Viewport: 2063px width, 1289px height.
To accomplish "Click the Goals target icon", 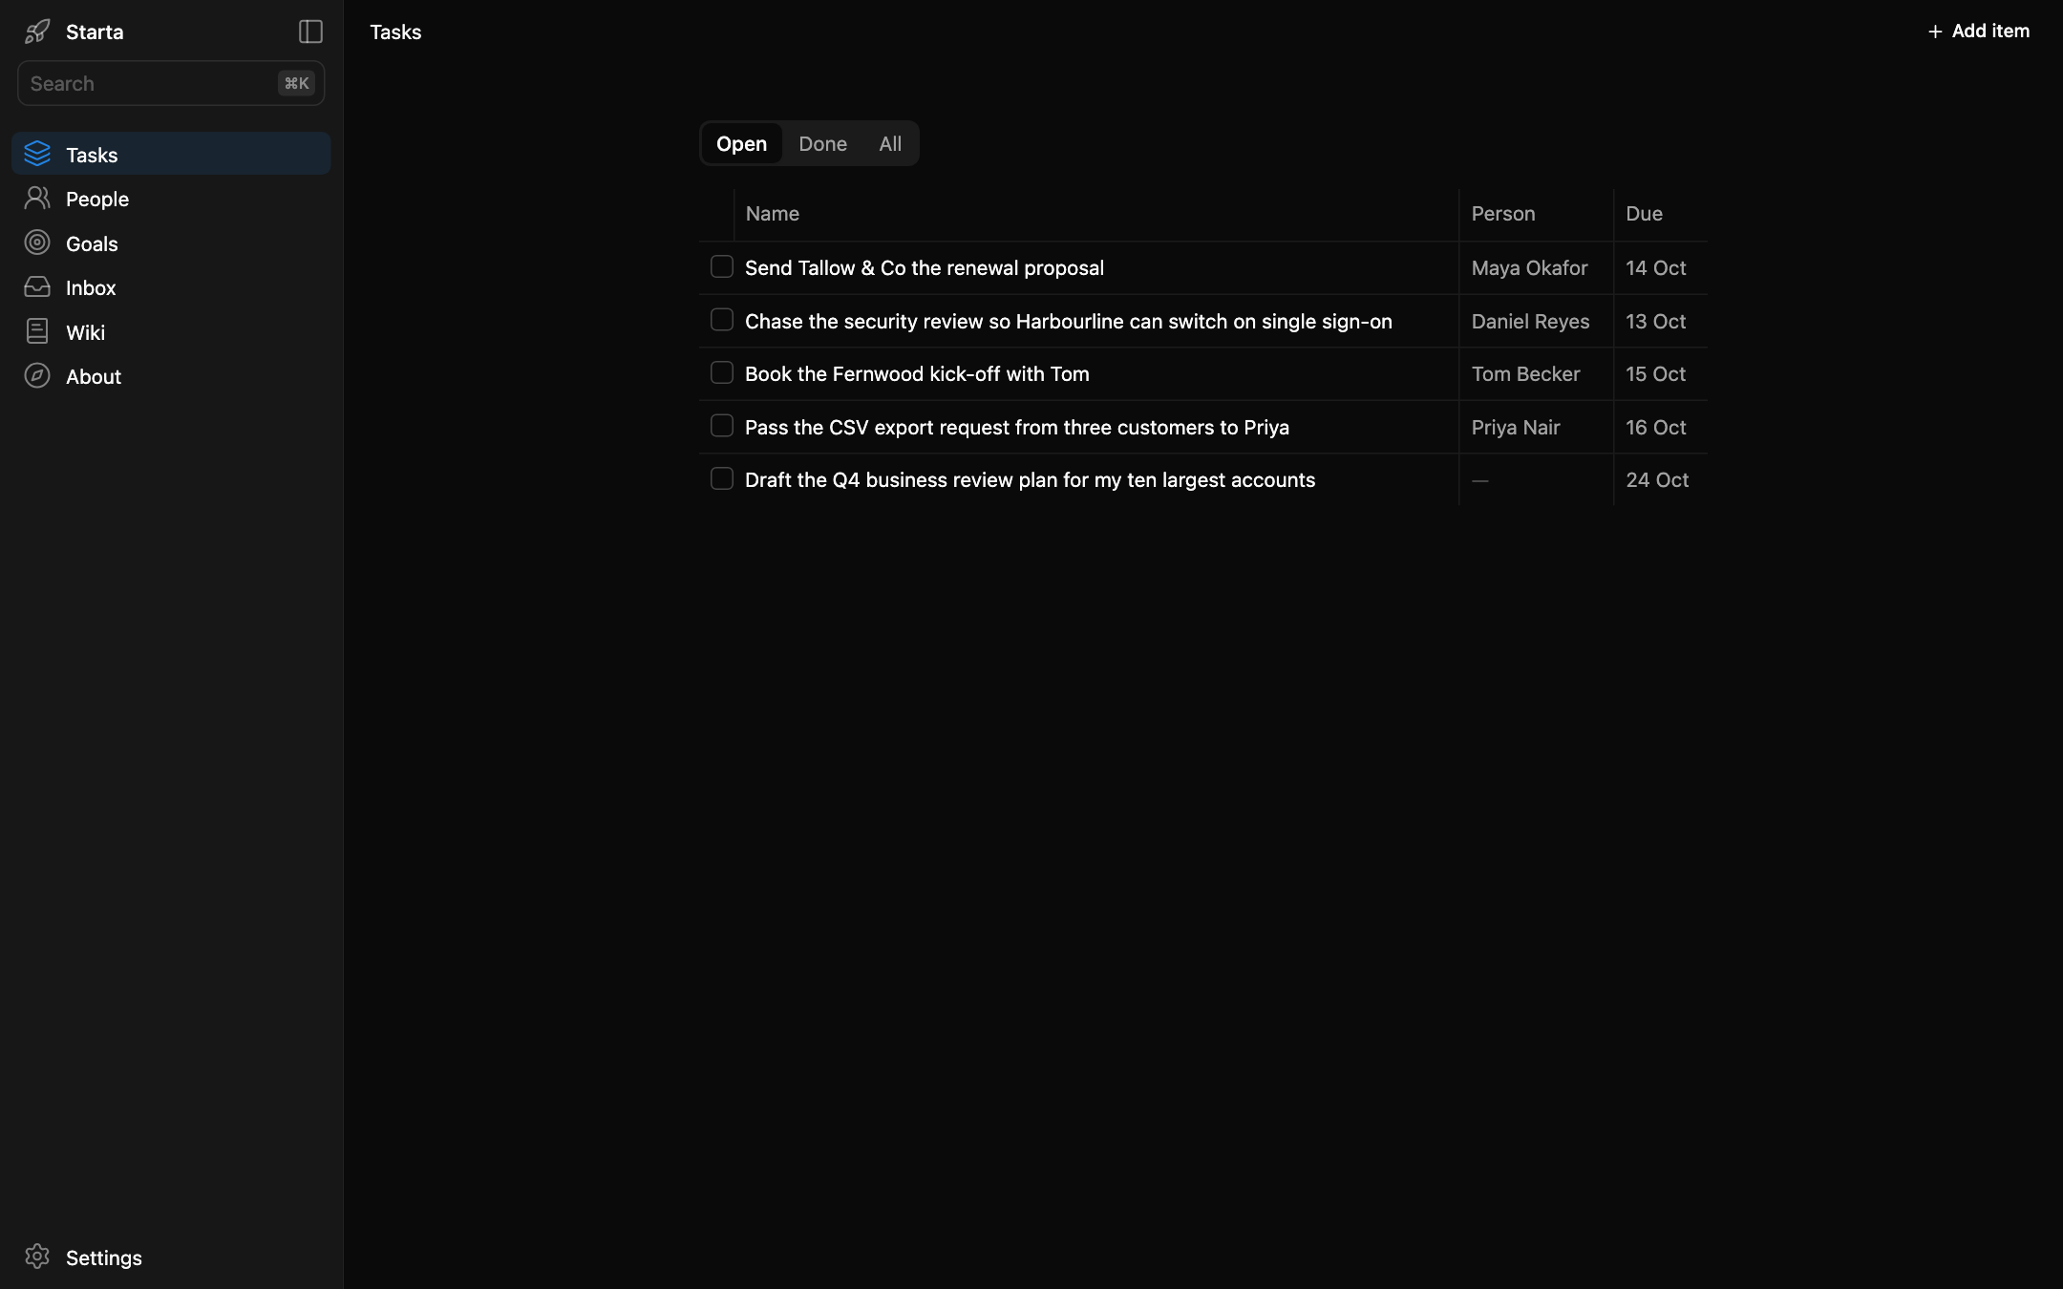I will [37, 243].
